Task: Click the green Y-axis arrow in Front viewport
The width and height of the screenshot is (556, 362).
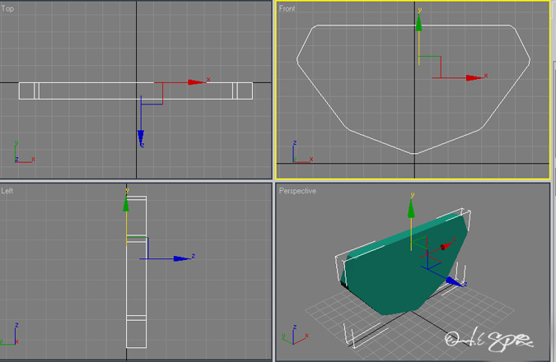Action: (419, 23)
